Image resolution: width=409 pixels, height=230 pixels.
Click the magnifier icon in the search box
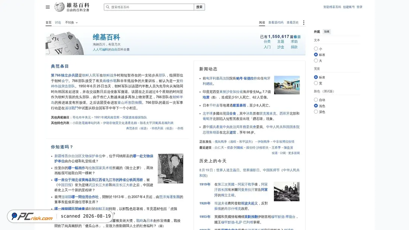pos(107,7)
